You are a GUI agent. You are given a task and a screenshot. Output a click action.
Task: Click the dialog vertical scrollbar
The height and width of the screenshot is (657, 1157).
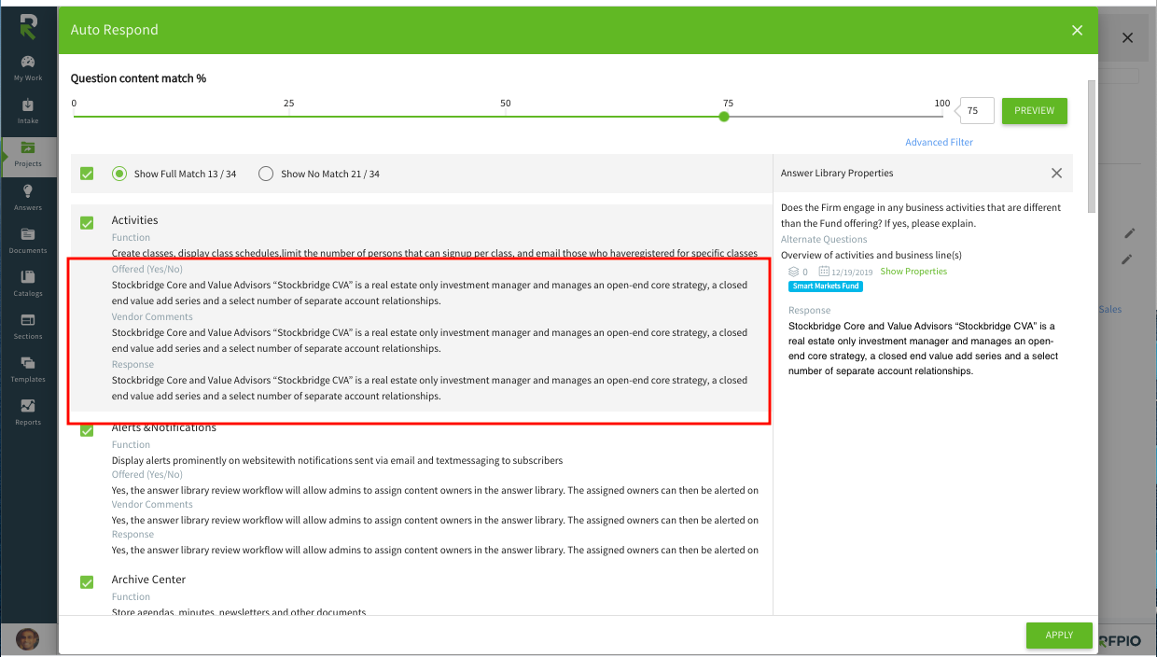[1092, 146]
